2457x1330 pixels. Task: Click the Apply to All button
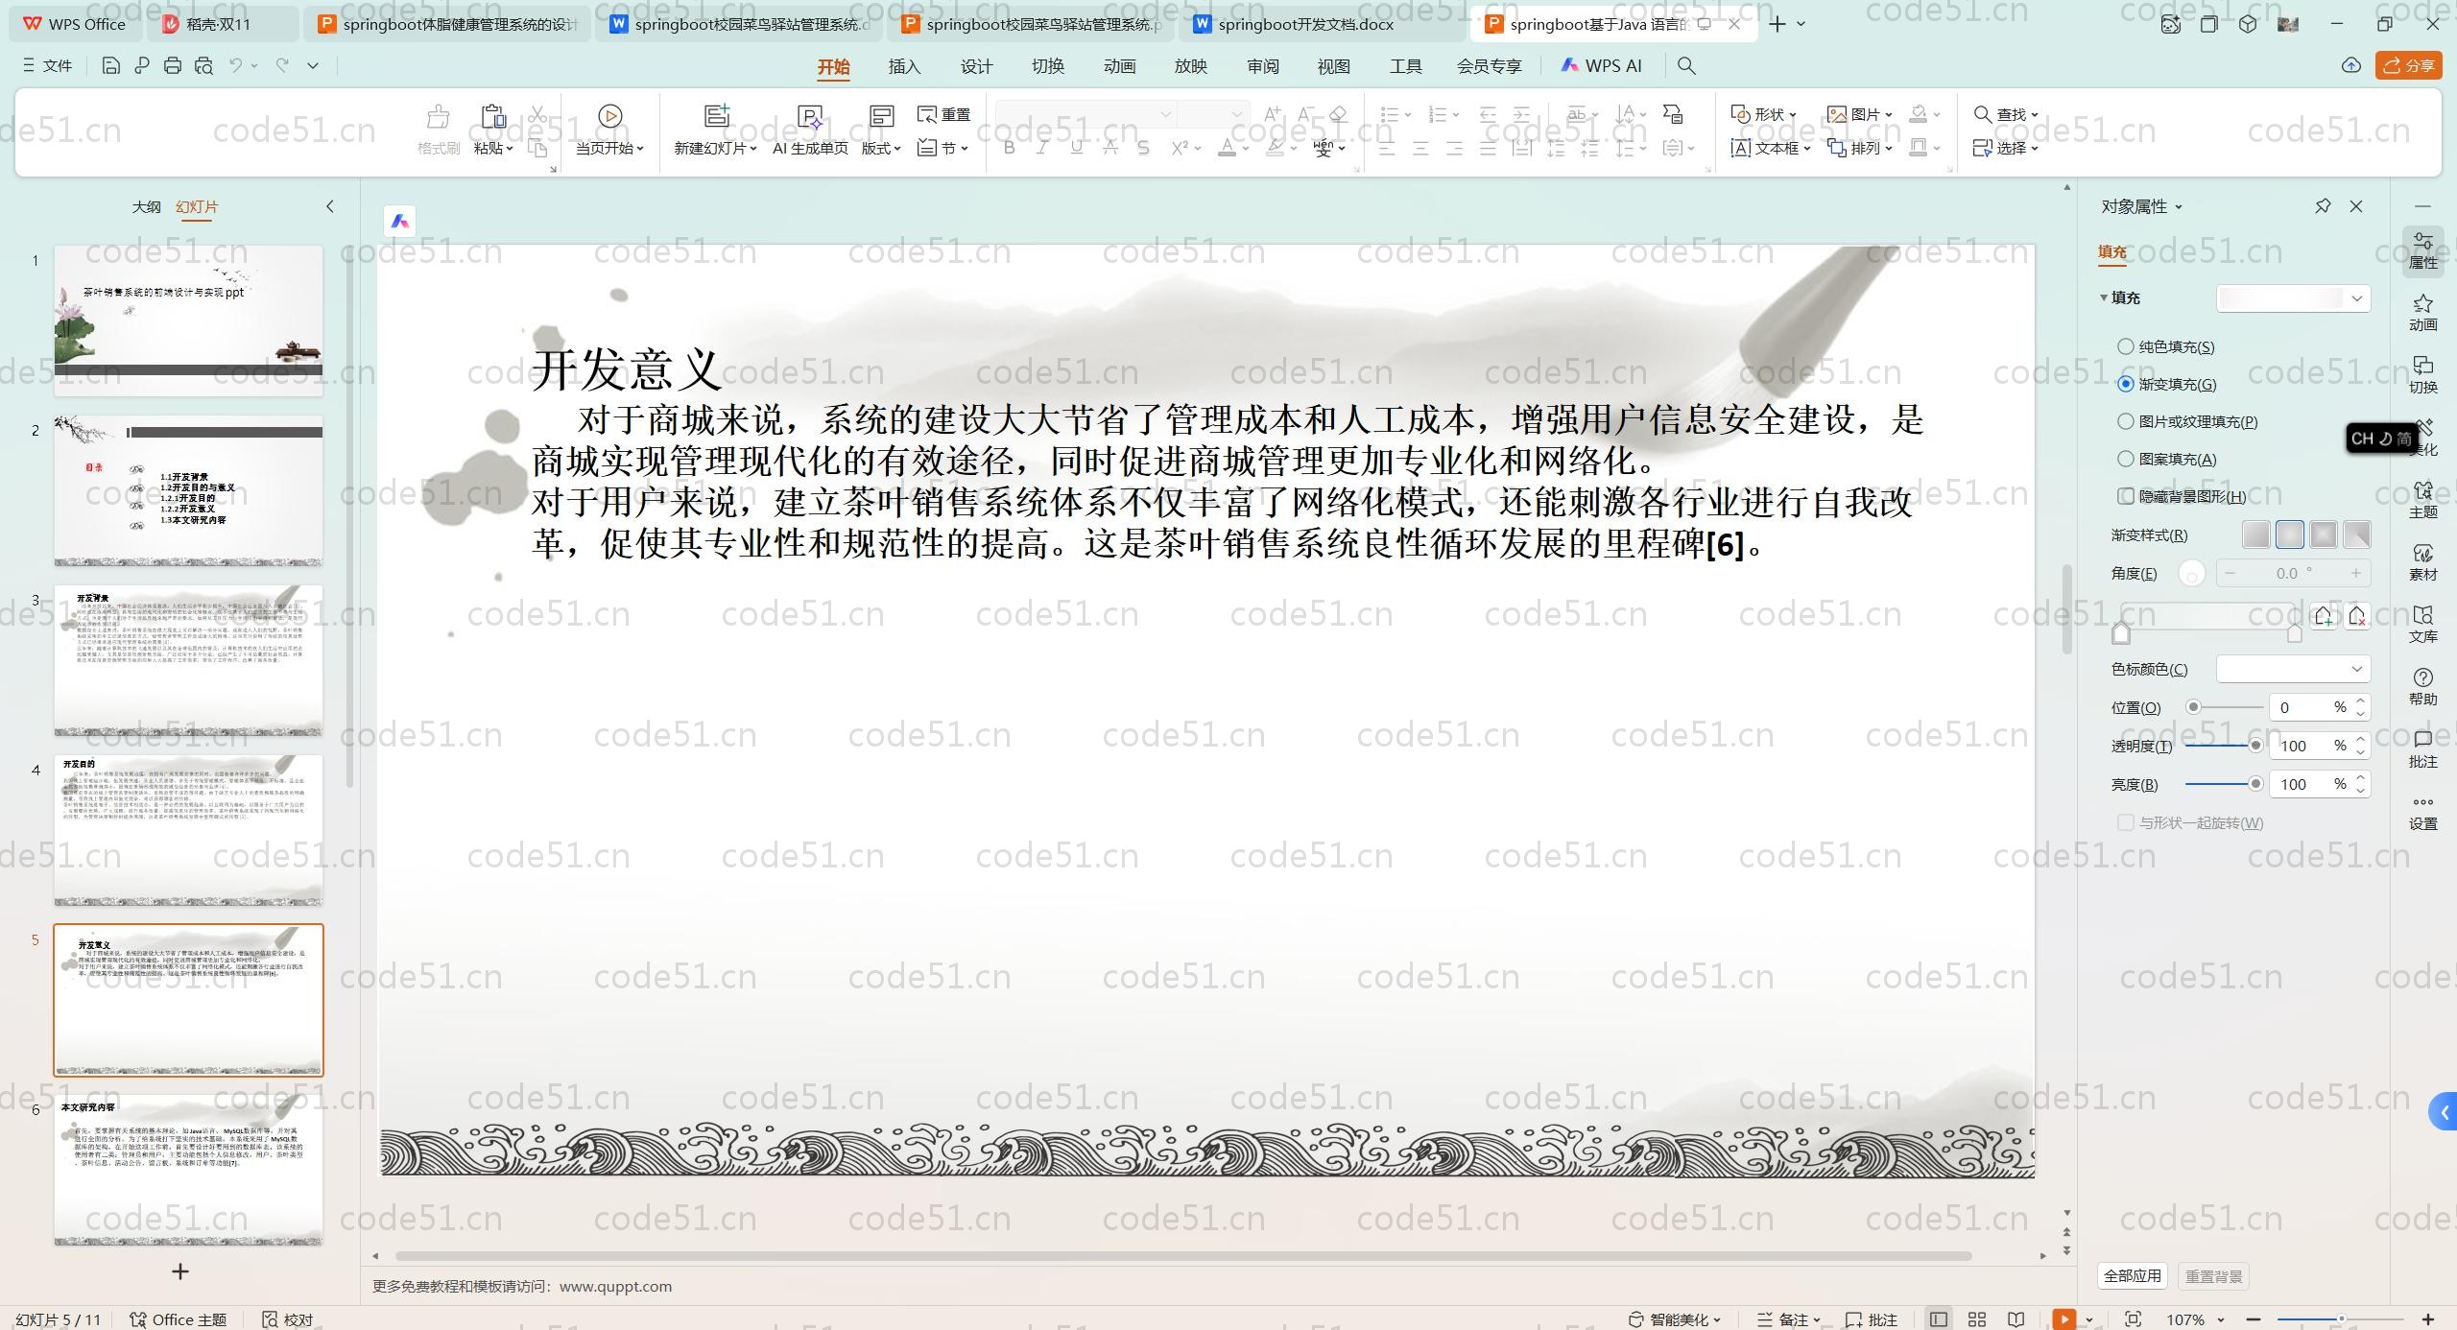point(2132,1276)
